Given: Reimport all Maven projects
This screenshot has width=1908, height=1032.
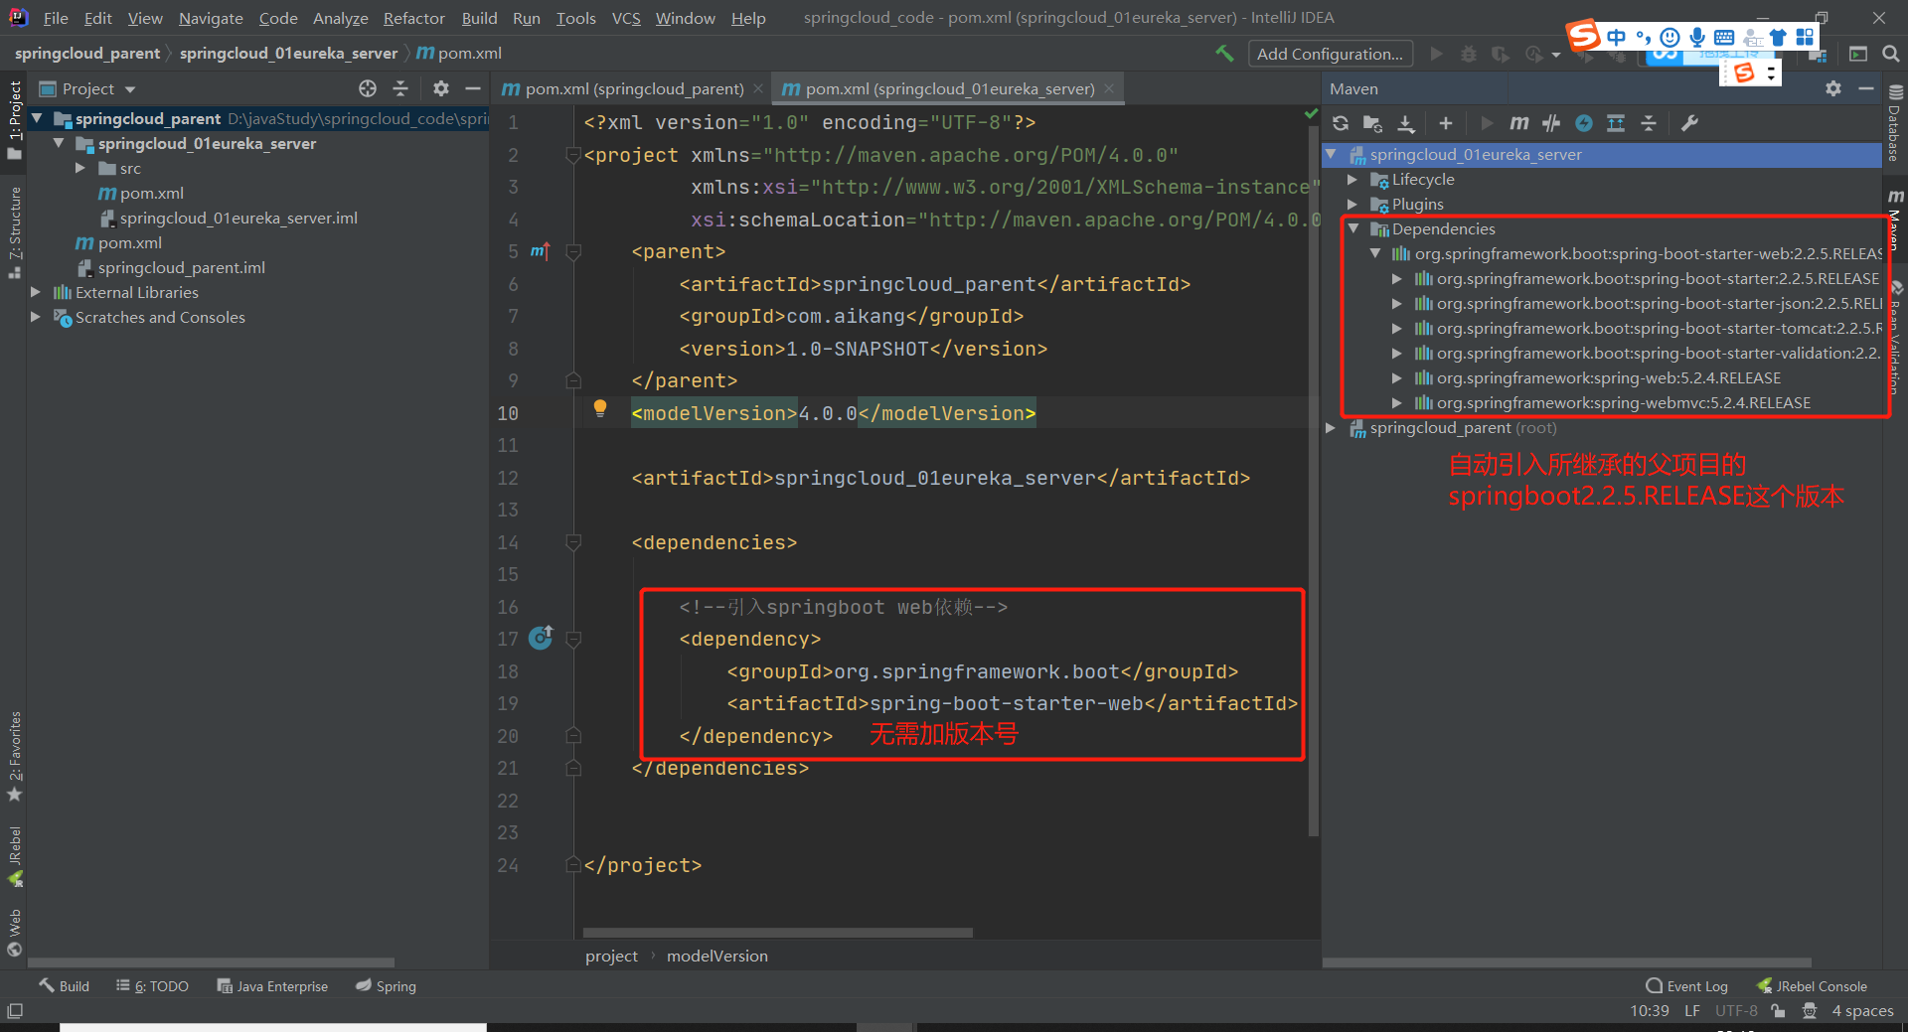Looking at the screenshot, I should pos(1341,123).
